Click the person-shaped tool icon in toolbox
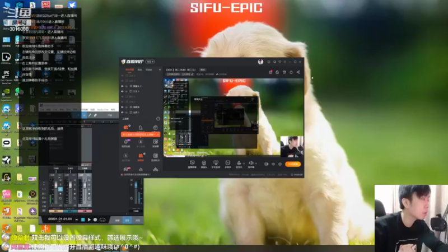 tap(141, 128)
